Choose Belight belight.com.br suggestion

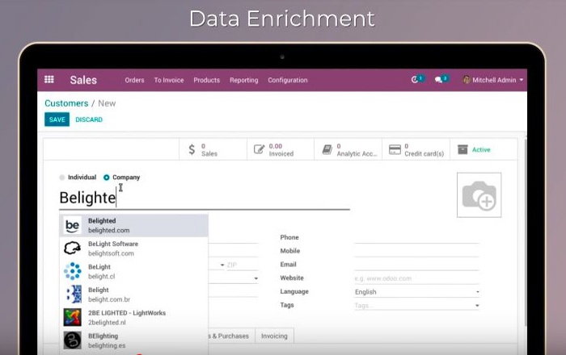click(x=133, y=294)
